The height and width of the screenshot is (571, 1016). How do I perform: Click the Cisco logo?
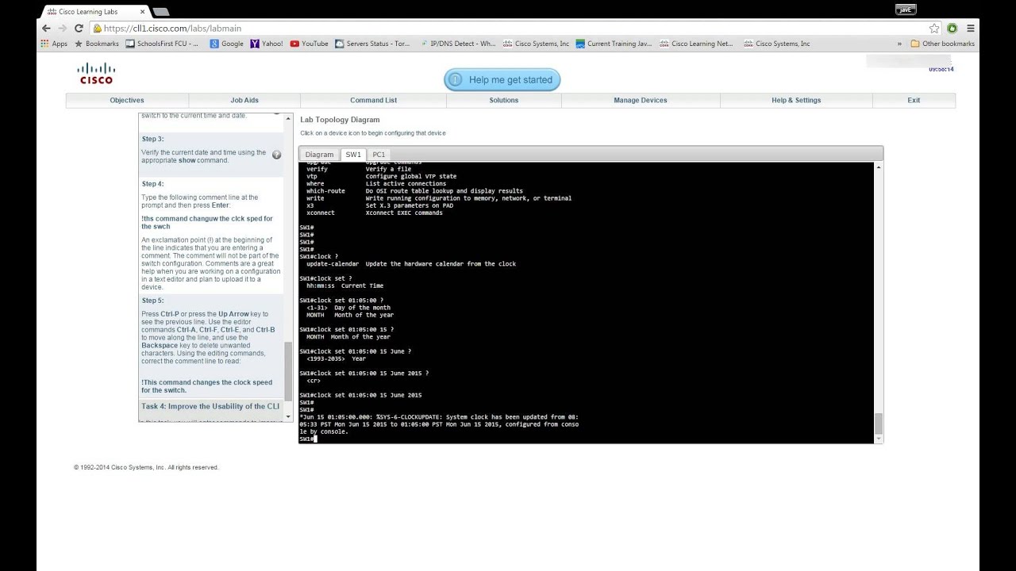pyautogui.click(x=96, y=73)
